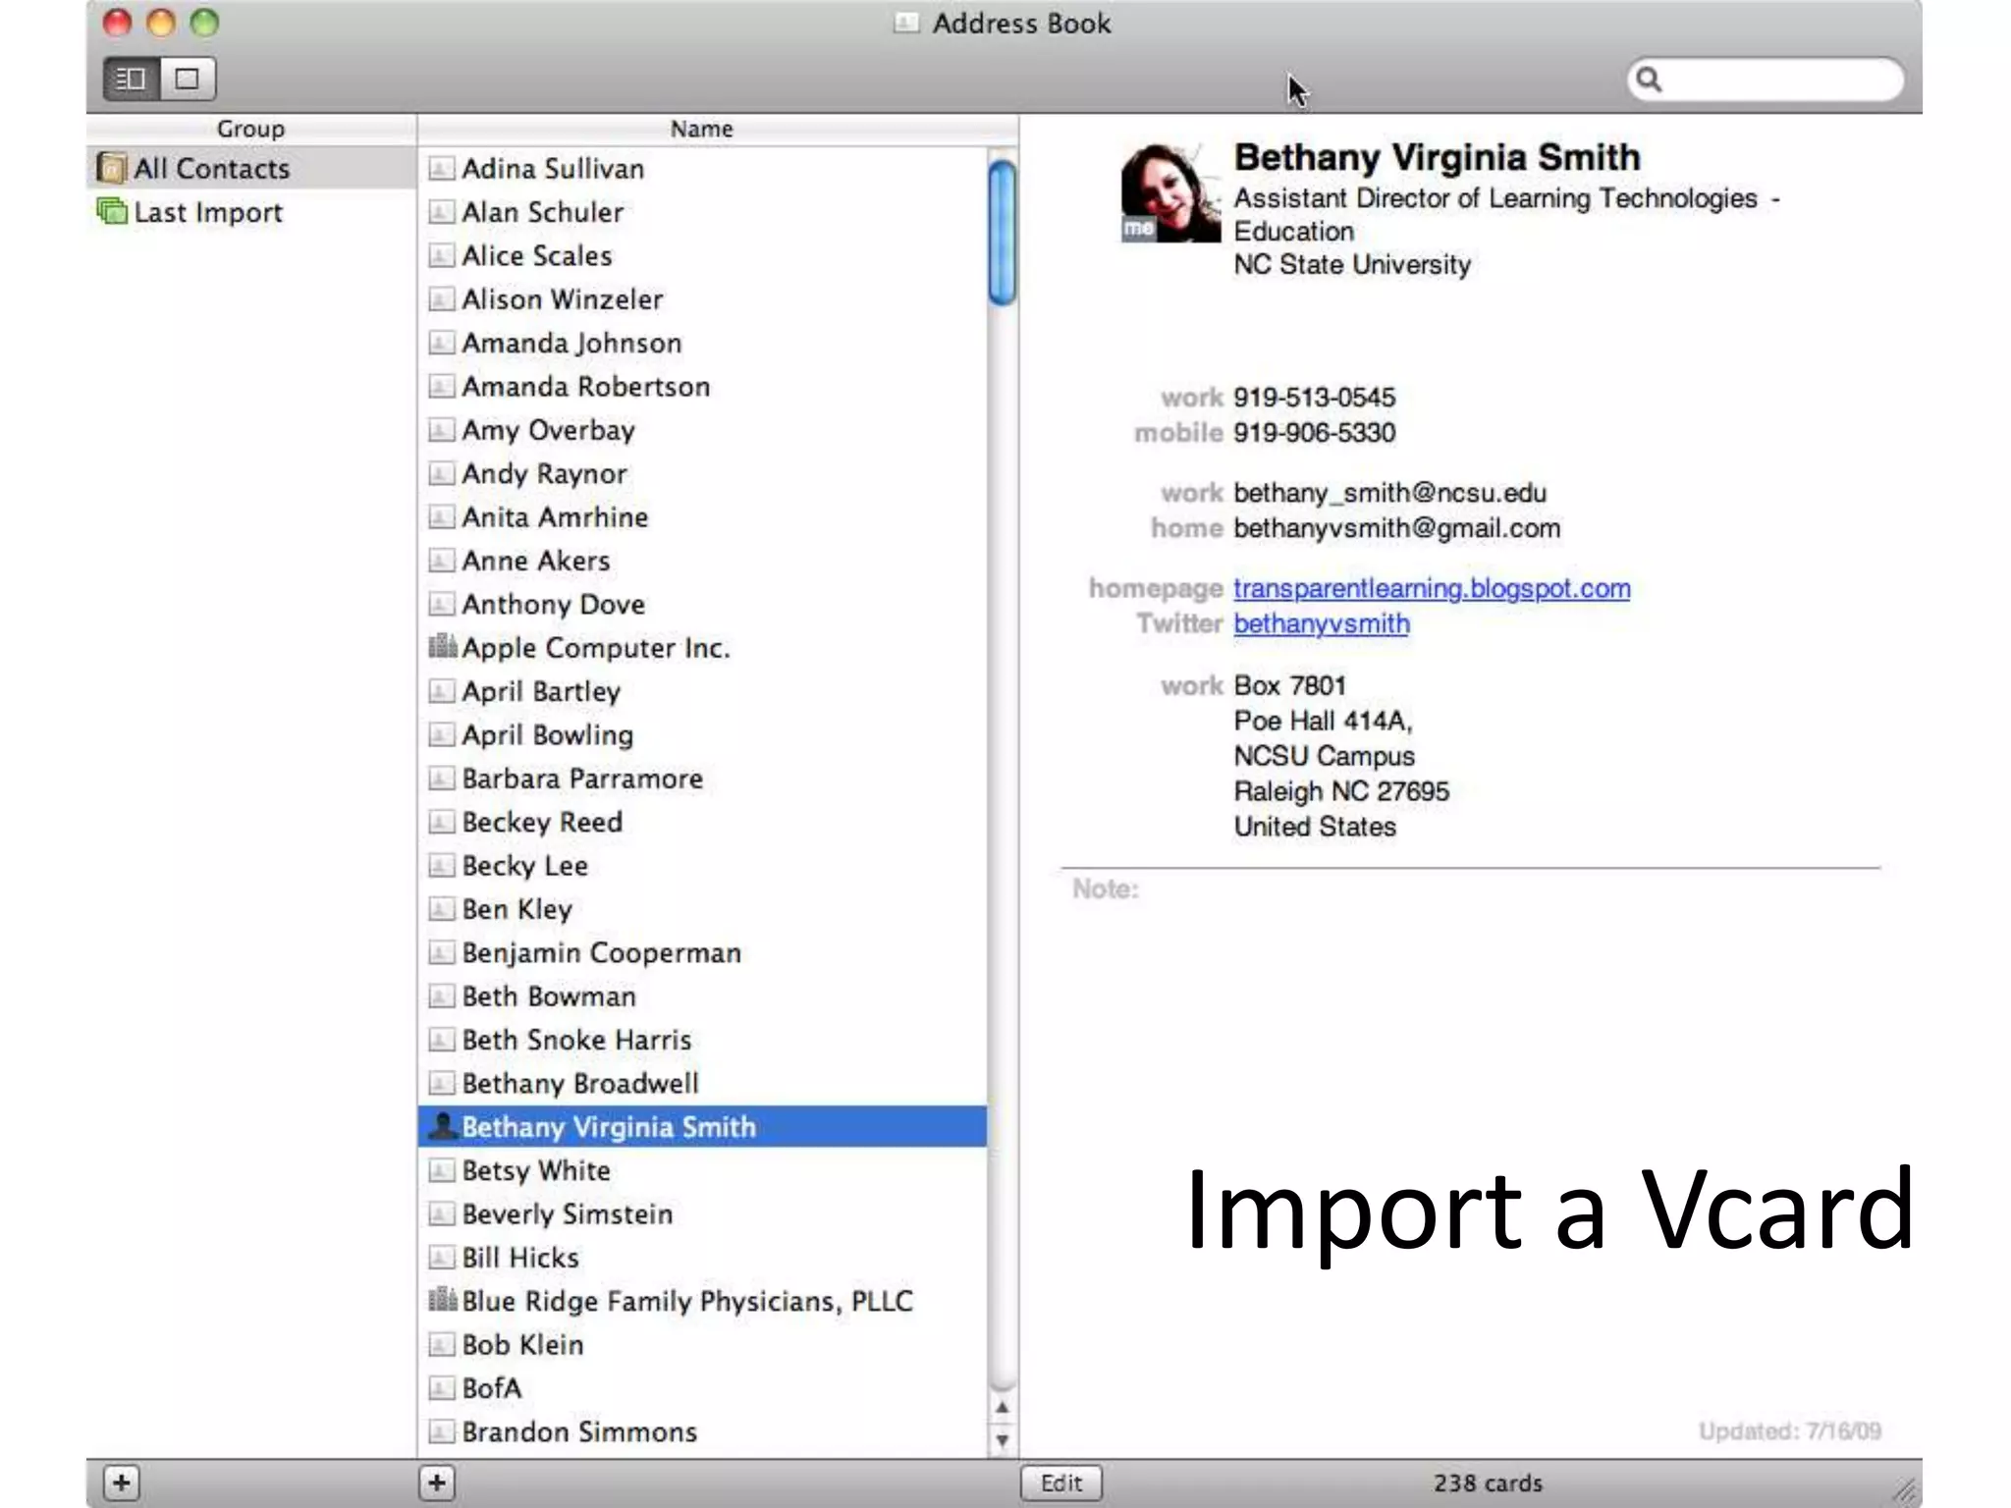
Task: Select Bill Hicks contact
Action: point(703,1257)
